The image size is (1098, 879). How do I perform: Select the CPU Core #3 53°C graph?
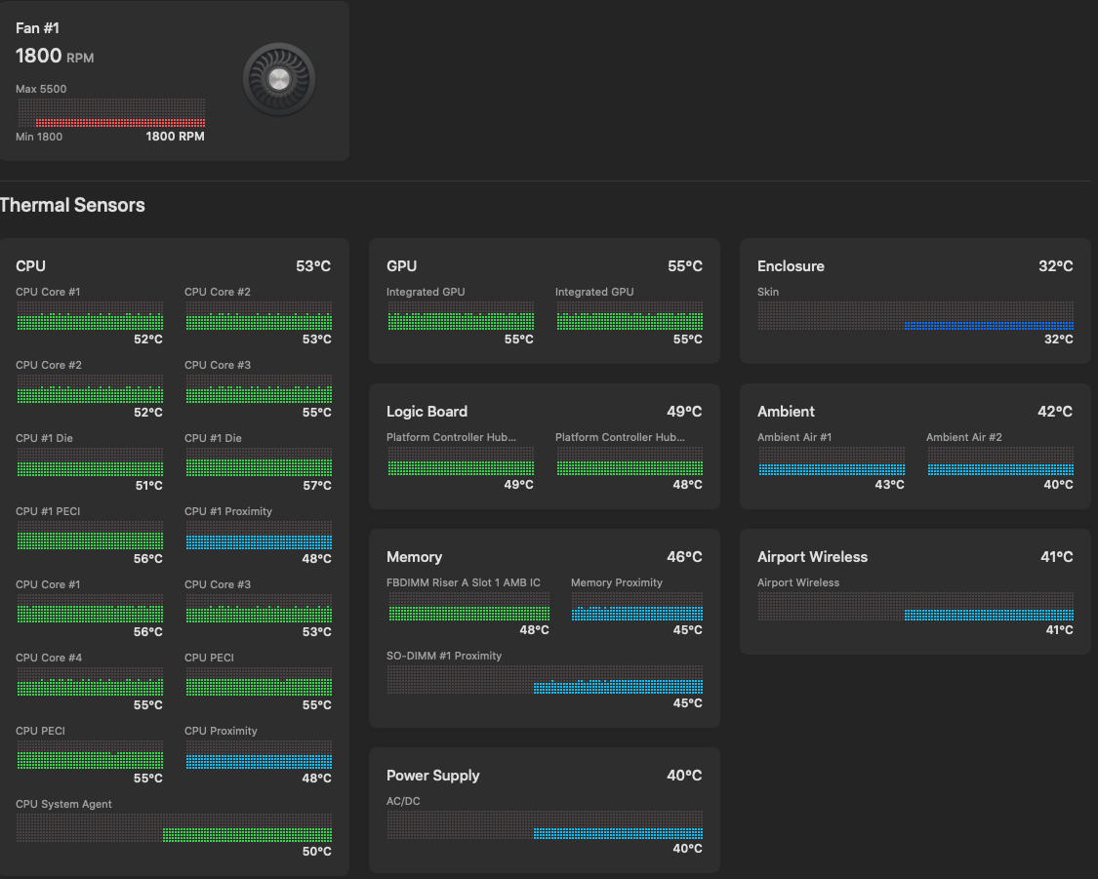click(x=259, y=609)
